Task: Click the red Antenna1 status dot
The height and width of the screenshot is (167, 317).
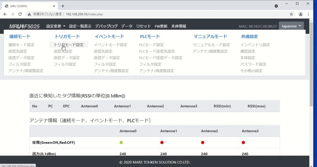Action: click(x=162, y=142)
